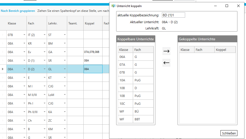246x139 pixels.
Task: Click the left arrow to uncouple lesson
Action: pos(166,63)
